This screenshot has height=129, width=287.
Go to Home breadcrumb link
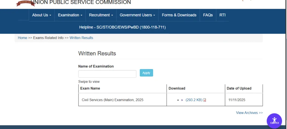(22, 38)
